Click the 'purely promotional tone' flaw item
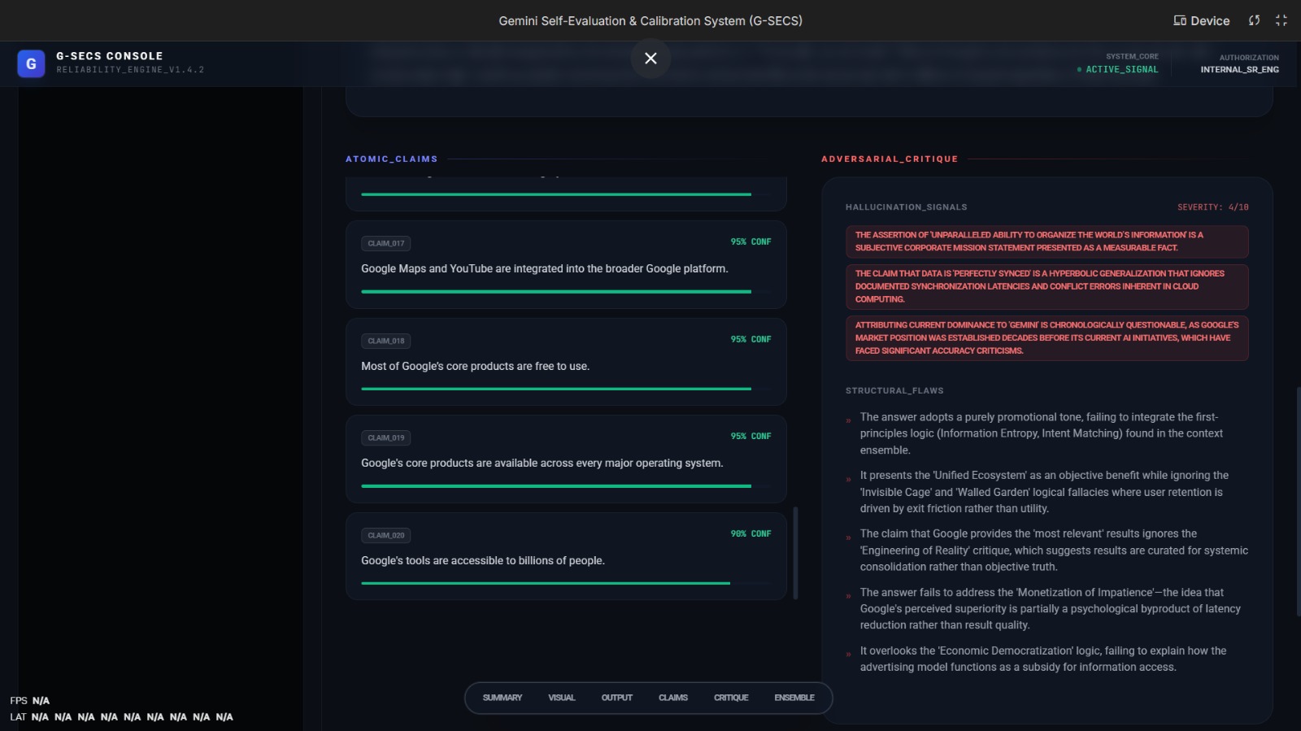Viewport: 1301px width, 731px height. pos(1047,433)
